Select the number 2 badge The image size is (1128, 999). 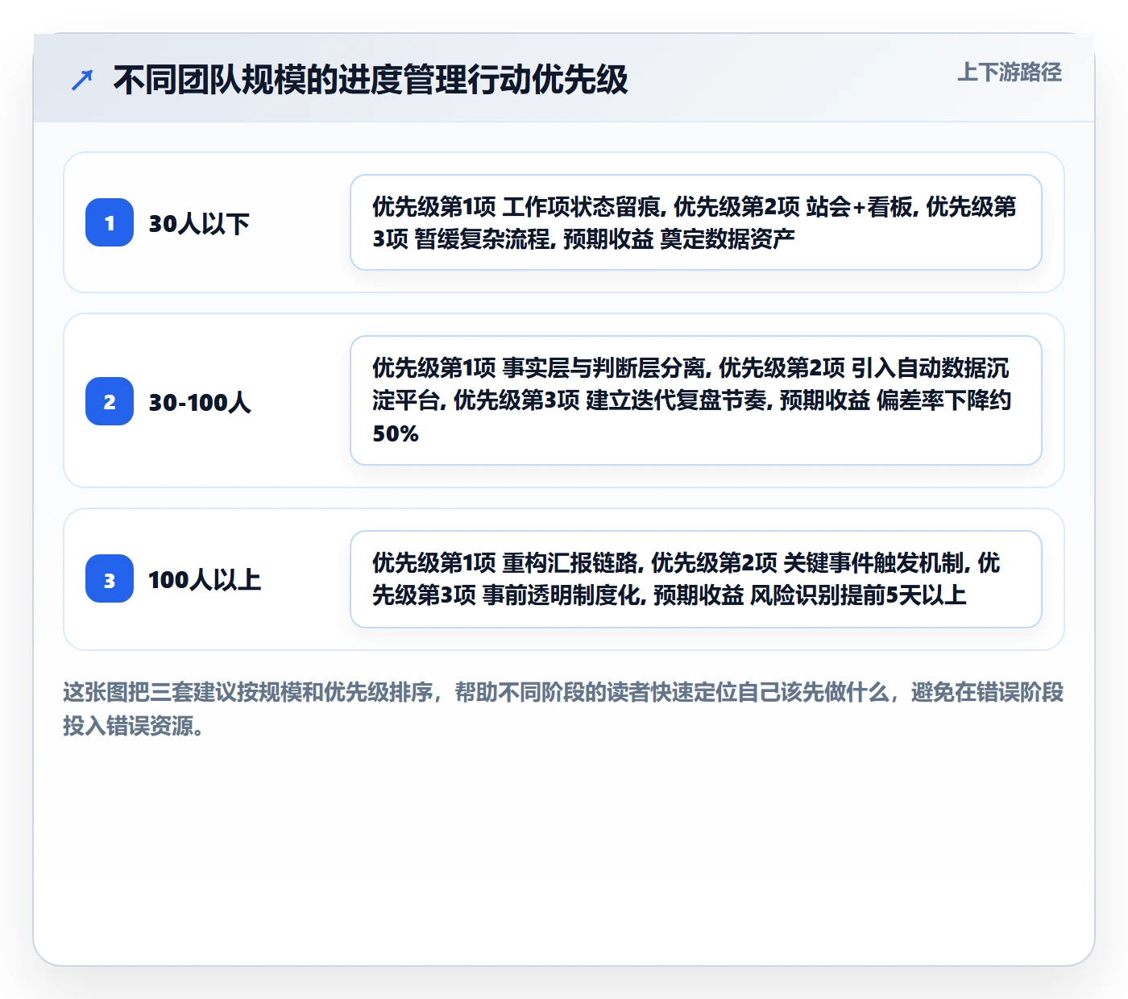[x=110, y=401]
